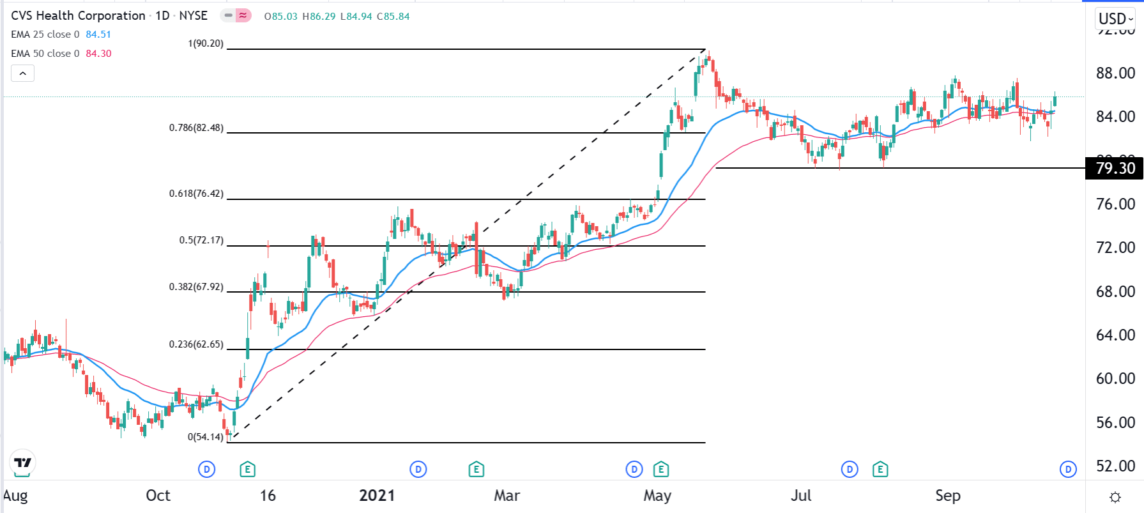This screenshot has height=513, width=1144.
Task: Click the dividend marker near January 2021
Action: [x=418, y=470]
